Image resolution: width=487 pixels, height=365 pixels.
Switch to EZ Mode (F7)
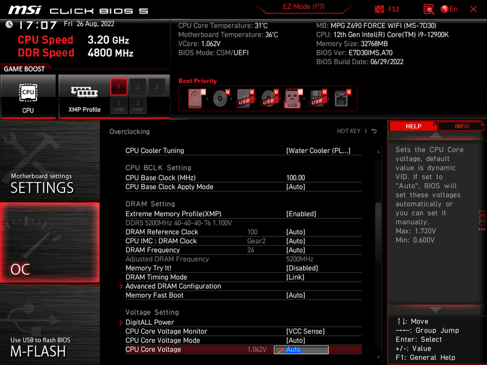click(x=304, y=7)
